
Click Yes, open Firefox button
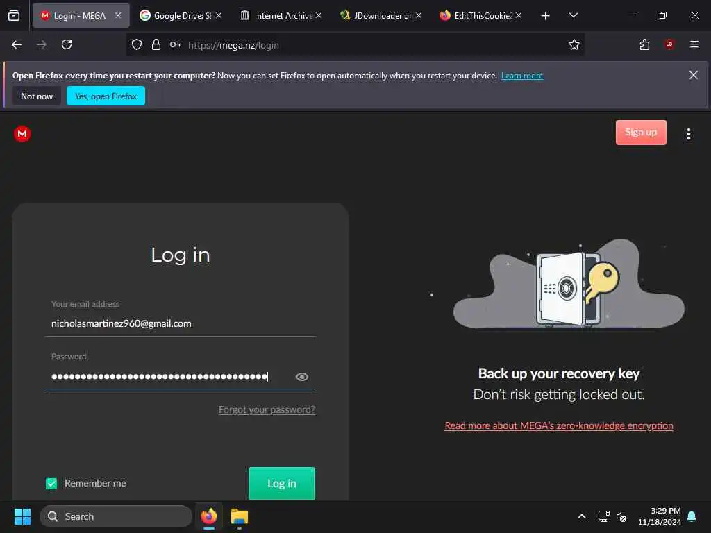click(x=106, y=96)
